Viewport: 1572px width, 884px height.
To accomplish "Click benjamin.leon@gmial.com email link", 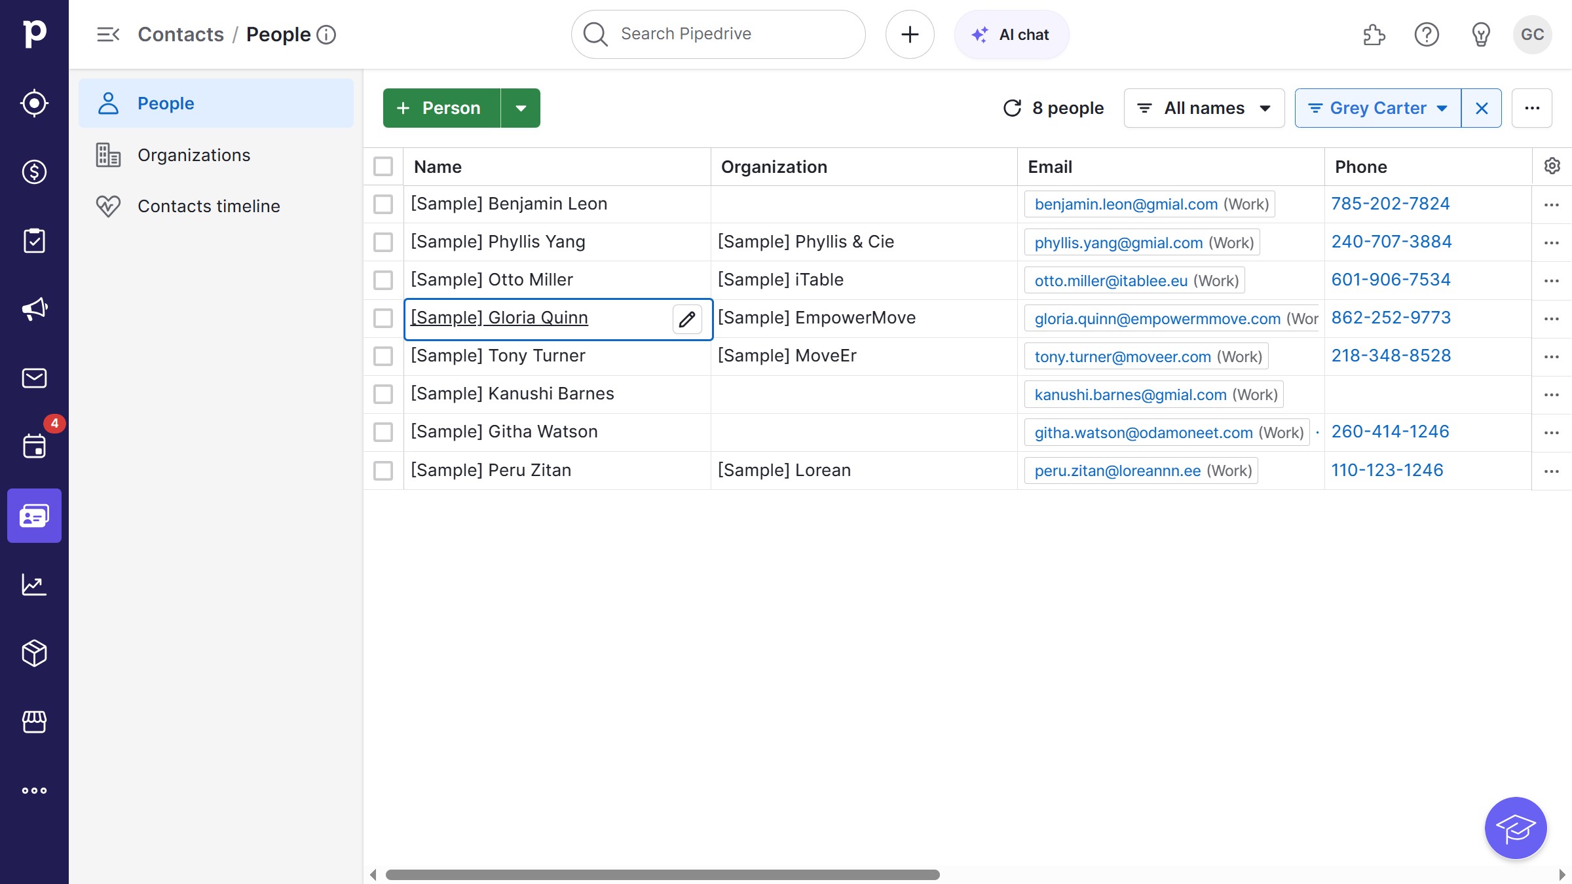I will 1126,204.
